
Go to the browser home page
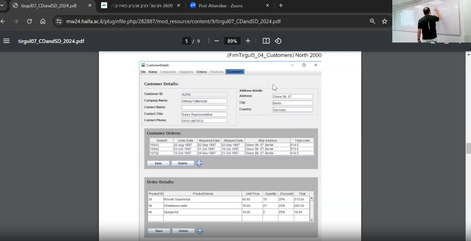pos(43,21)
